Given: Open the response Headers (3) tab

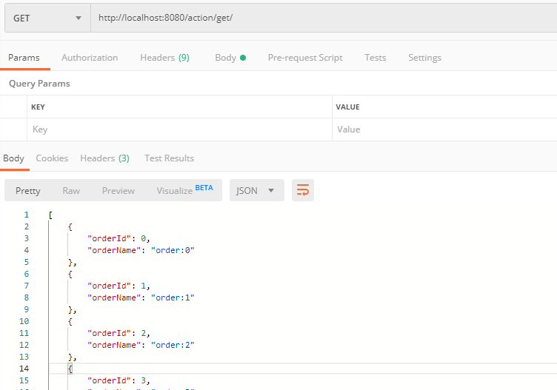Looking at the screenshot, I should pos(104,158).
